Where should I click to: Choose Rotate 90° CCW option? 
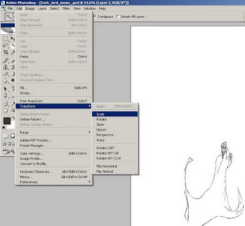[115, 158]
